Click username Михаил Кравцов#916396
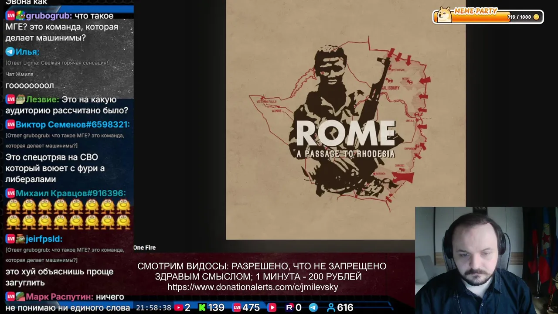Viewport: 558px width, 314px height. click(71, 193)
